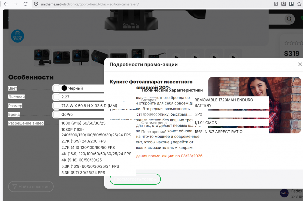Check the 2.27 display checkbox
Screen dimensions: 303x201
click(x=56, y=97)
